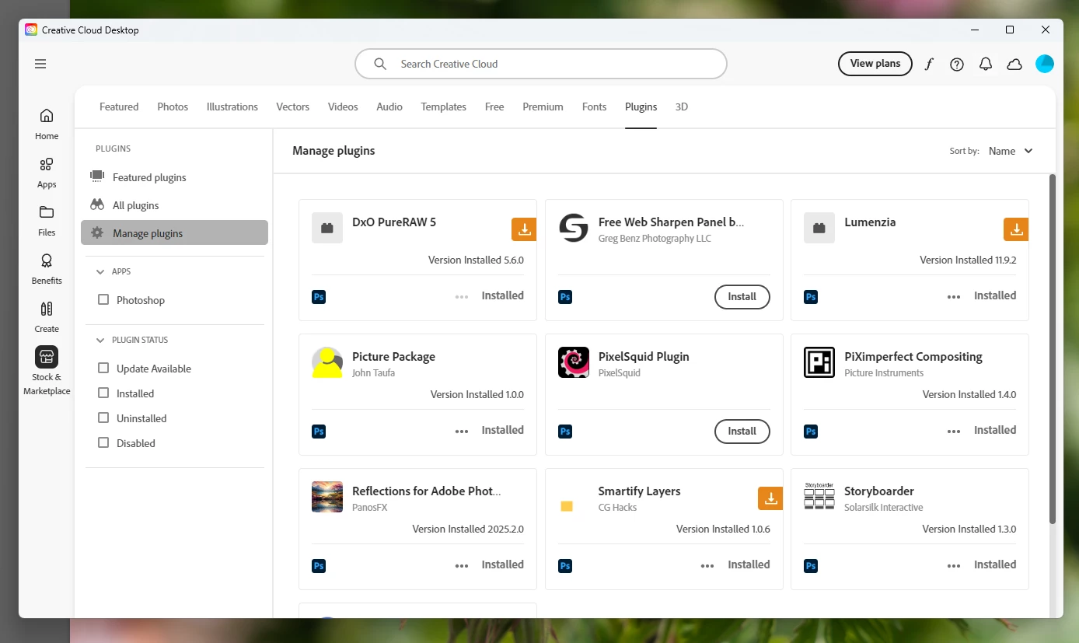Open more options for Lumenzia
Viewport: 1079px width, 643px height.
coord(954,296)
